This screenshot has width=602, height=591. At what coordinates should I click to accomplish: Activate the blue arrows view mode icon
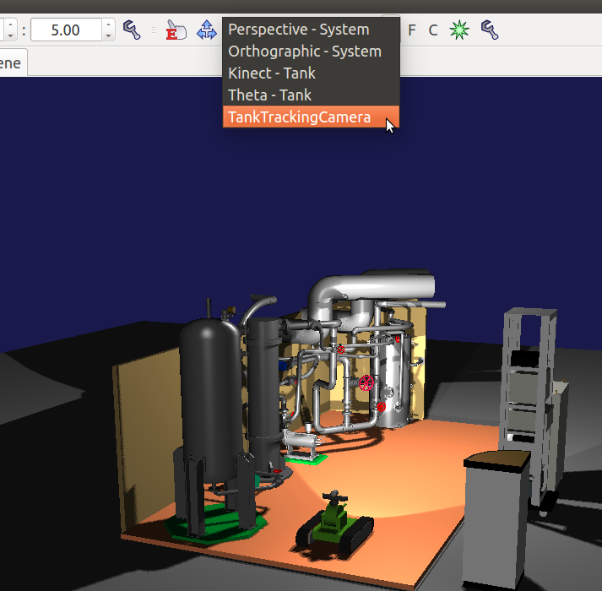click(x=207, y=30)
